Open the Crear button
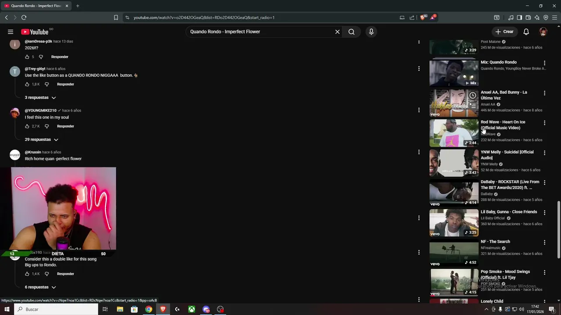 504,31
